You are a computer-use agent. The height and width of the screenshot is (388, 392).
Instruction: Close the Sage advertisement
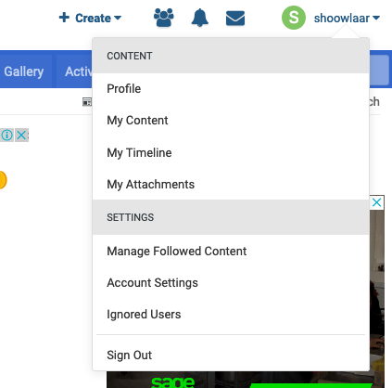tap(376, 202)
